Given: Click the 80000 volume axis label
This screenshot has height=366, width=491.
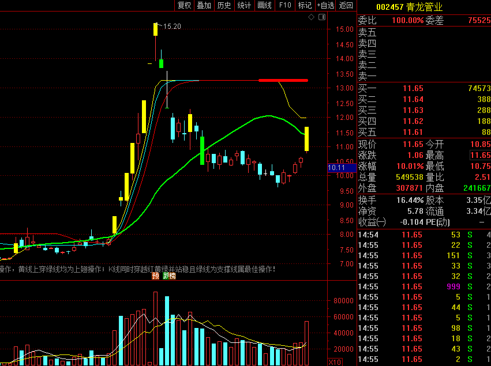Looking at the screenshot, I should (x=343, y=301).
